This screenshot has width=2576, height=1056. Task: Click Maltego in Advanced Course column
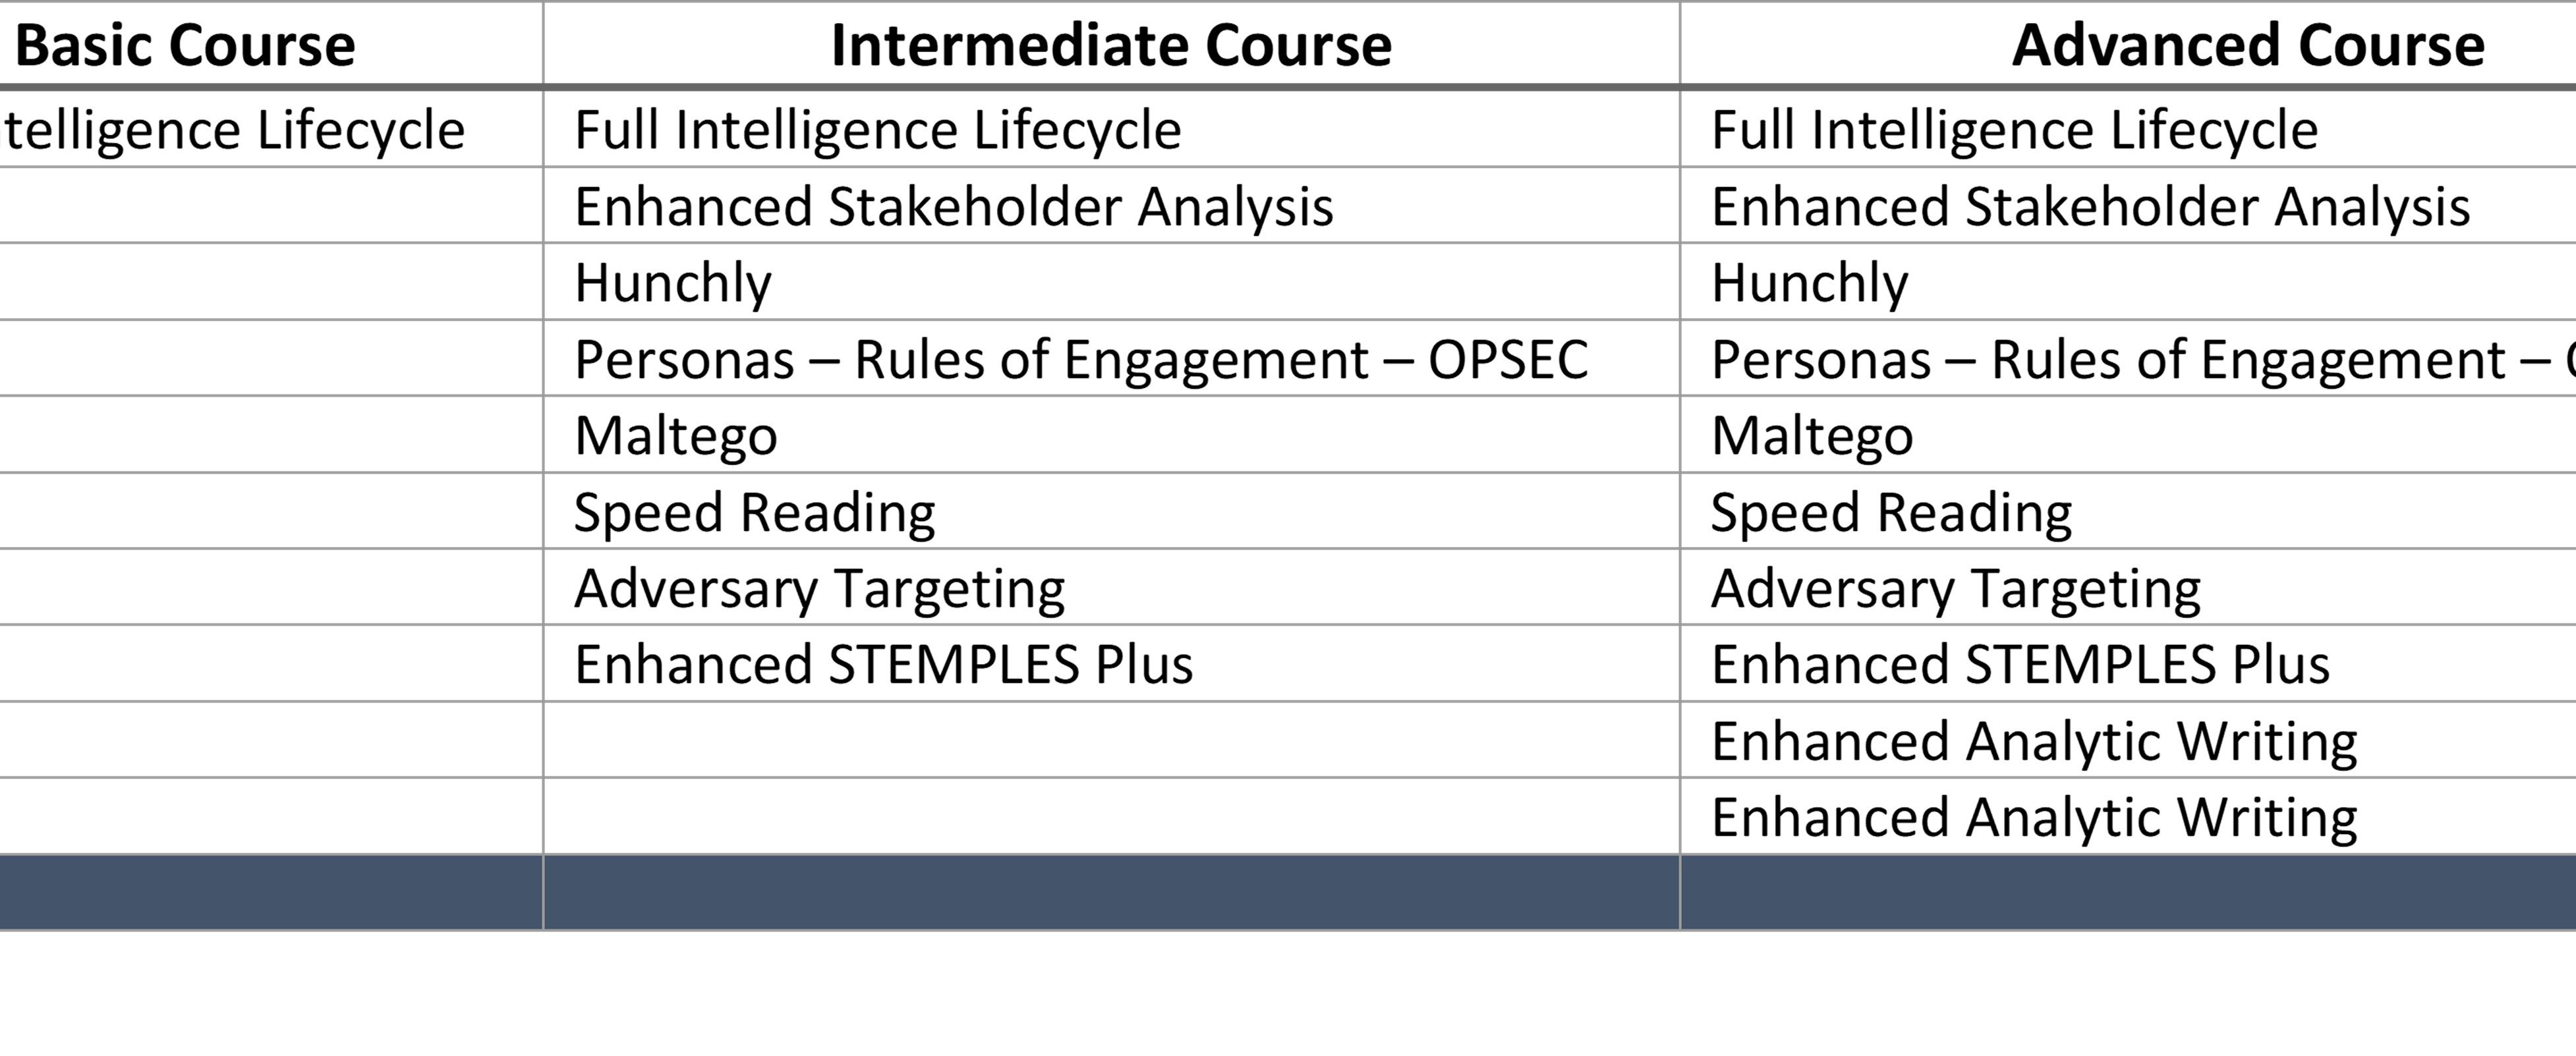[x=1813, y=436]
